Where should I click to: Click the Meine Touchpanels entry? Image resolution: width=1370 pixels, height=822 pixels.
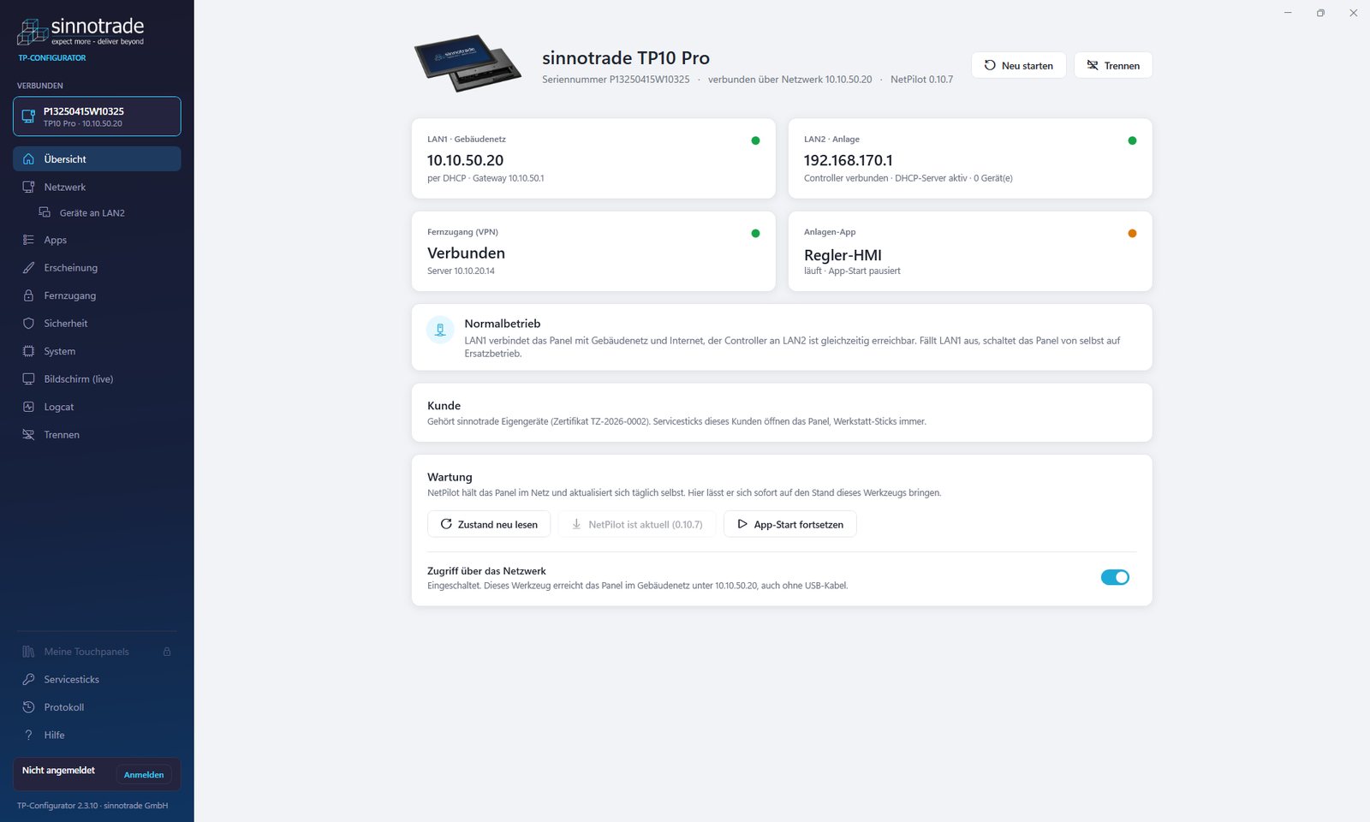pyautogui.click(x=97, y=652)
